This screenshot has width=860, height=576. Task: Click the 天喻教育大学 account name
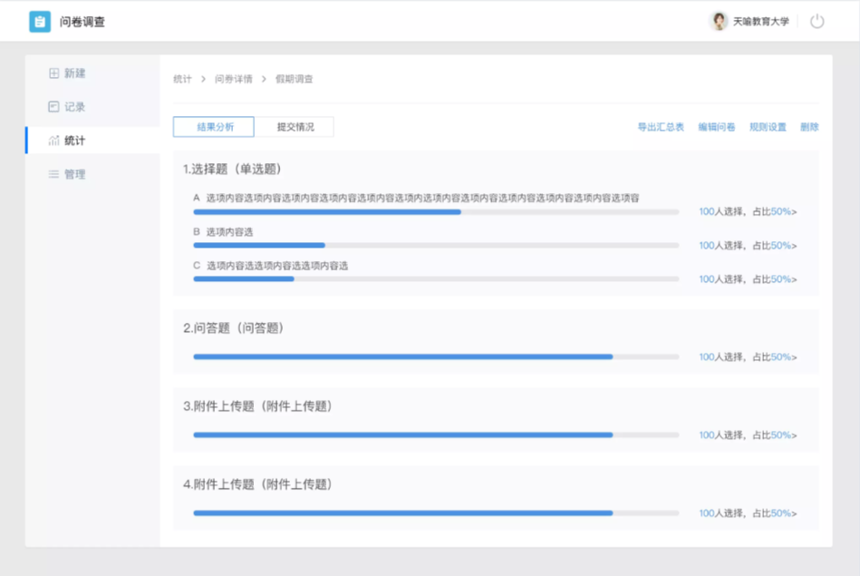tap(760, 22)
